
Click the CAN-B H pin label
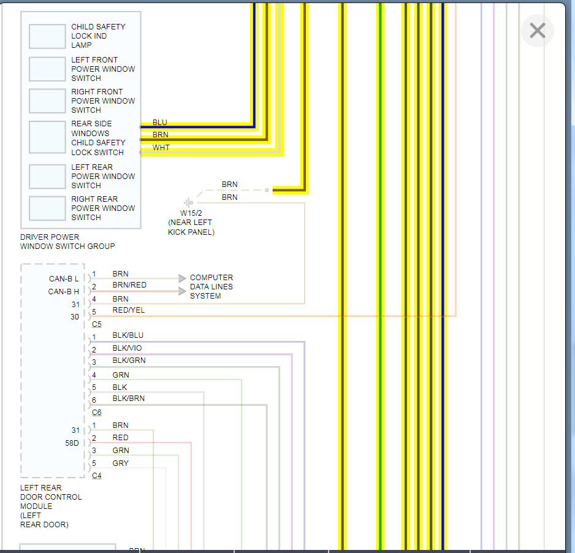click(64, 291)
